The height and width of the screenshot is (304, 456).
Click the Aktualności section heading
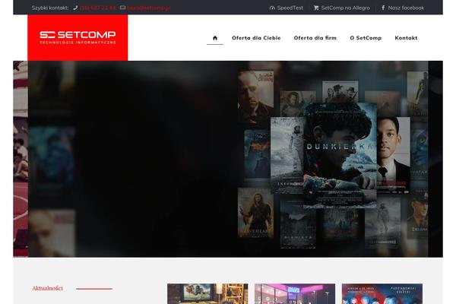click(47, 288)
